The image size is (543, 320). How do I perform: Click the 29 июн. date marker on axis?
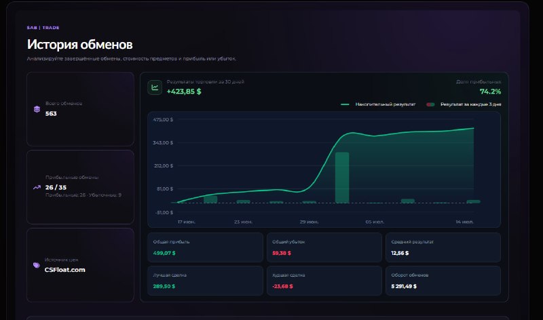[309, 222]
